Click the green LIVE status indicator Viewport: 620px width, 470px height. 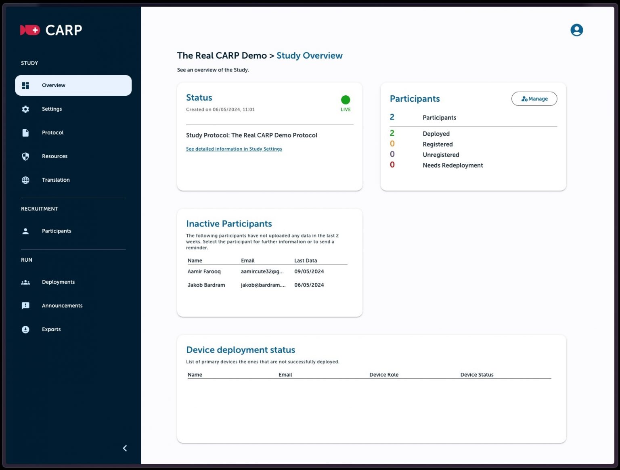click(x=346, y=100)
